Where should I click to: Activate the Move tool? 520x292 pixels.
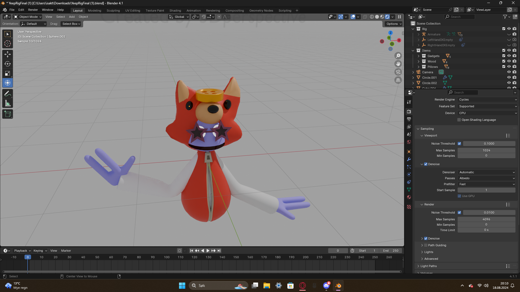point(8,54)
